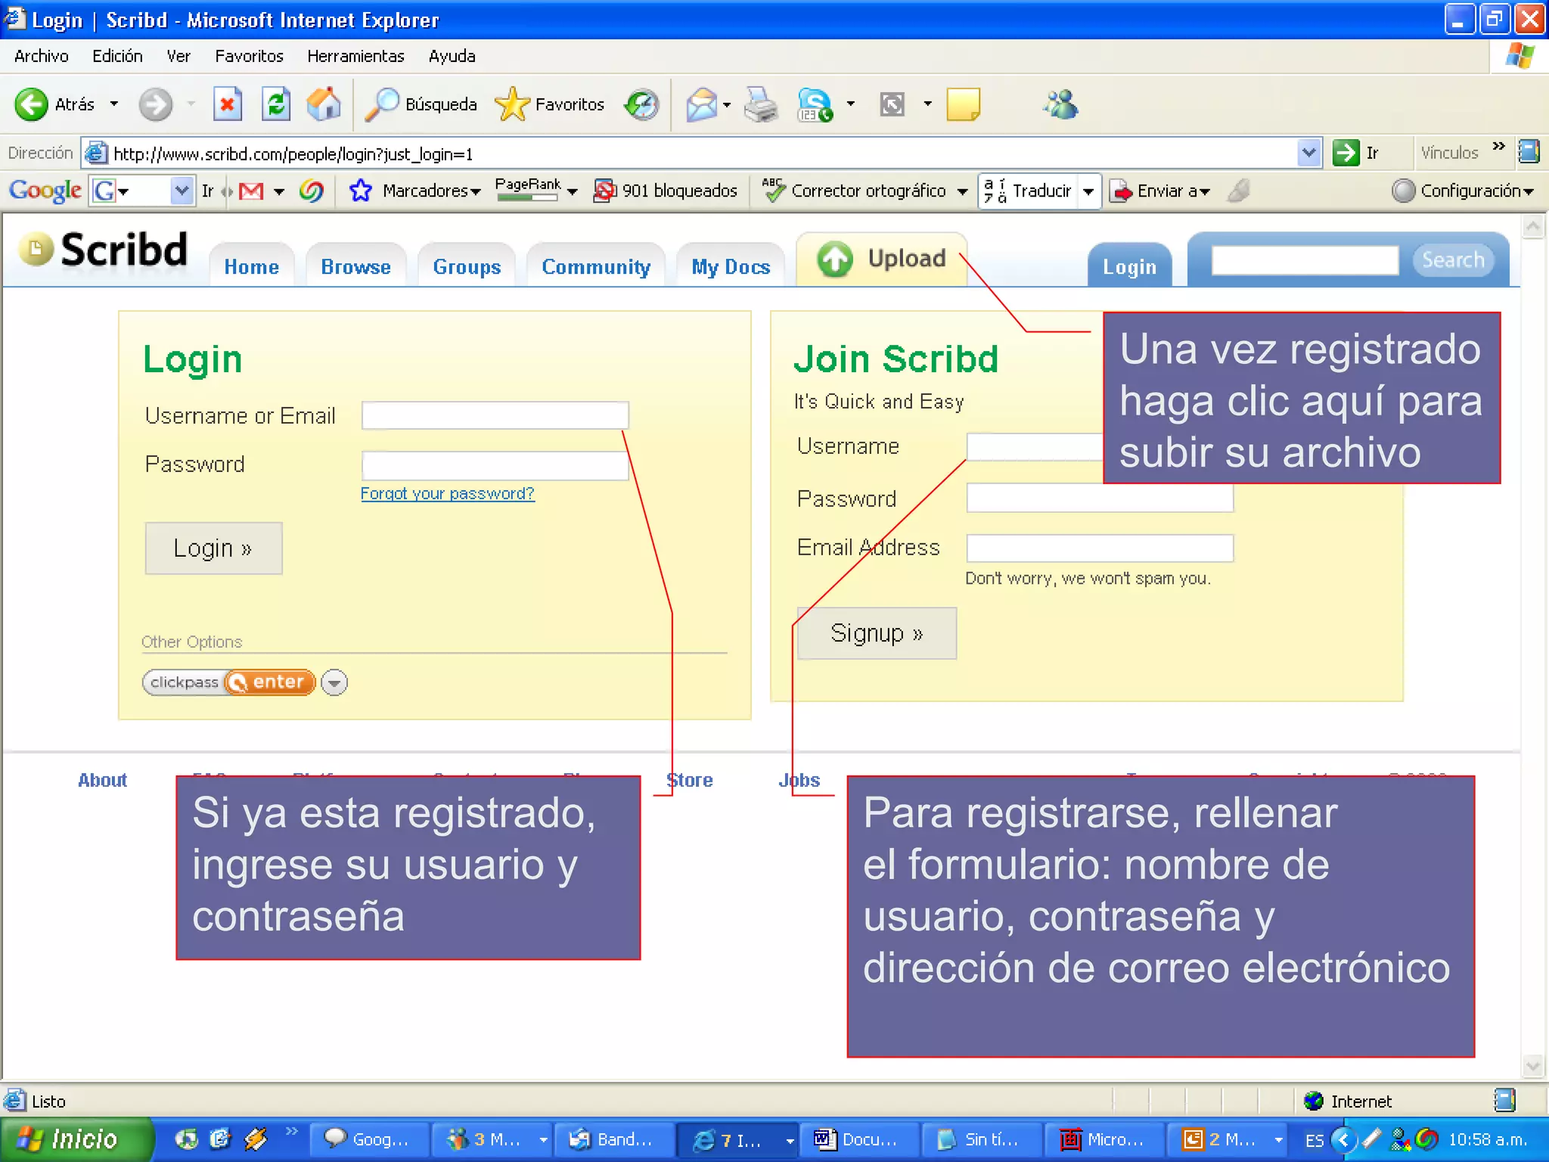Expand the clickpass options arrow

tap(334, 682)
